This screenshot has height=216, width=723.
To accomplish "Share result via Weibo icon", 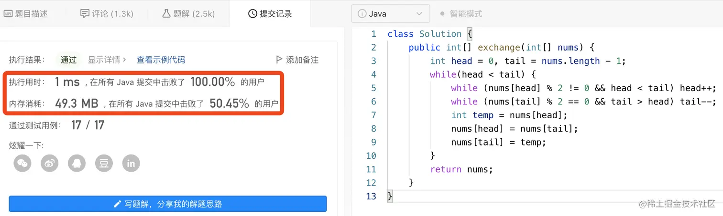I will click(50, 163).
